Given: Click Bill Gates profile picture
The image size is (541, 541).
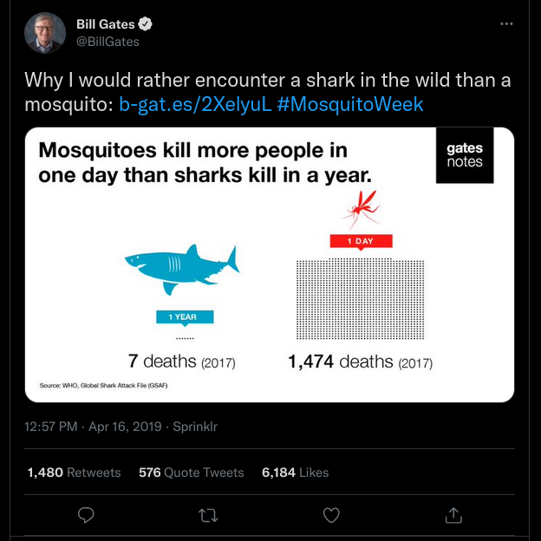Looking at the screenshot, I should [x=45, y=33].
